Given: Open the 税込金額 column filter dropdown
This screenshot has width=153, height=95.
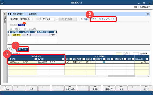Looking at the screenshot, I should [147, 59].
